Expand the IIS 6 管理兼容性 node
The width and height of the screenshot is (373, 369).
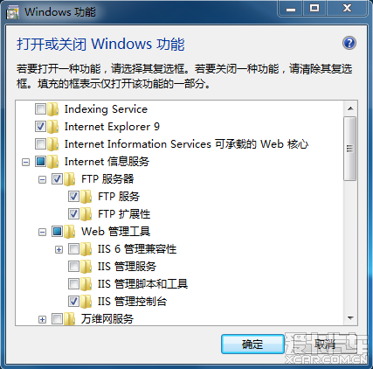click(x=59, y=249)
